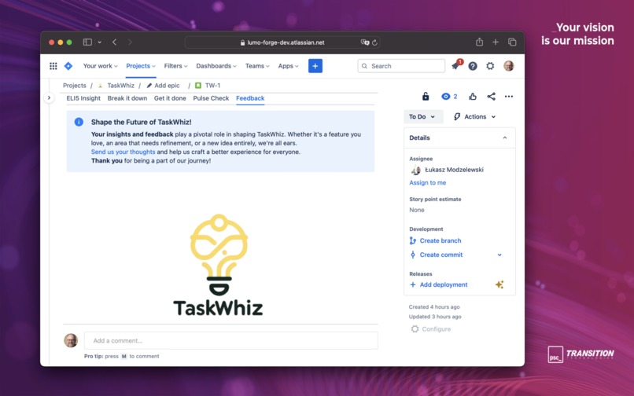
Task: Open Jira settings gear icon
Action: [x=490, y=66]
